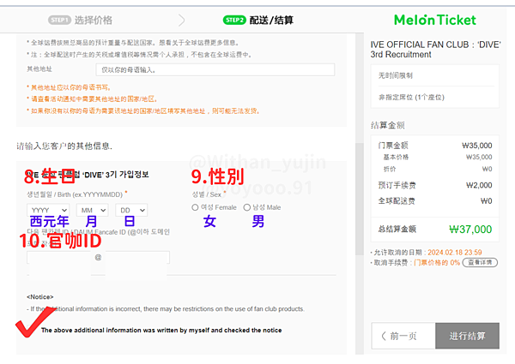The height and width of the screenshot is (364, 515).
Task: Click the STEP1 选择价格 tab
Action: [x=80, y=20]
